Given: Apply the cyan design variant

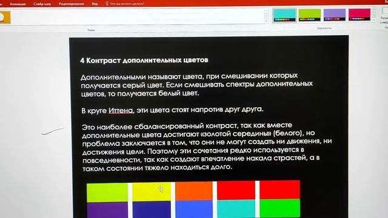Looking at the screenshot, I should (284, 15).
